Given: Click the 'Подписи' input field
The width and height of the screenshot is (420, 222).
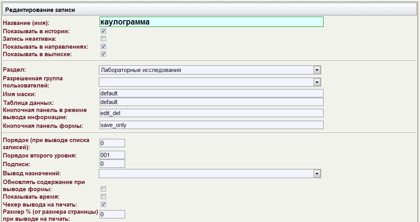Looking at the screenshot, I should pos(112,163).
